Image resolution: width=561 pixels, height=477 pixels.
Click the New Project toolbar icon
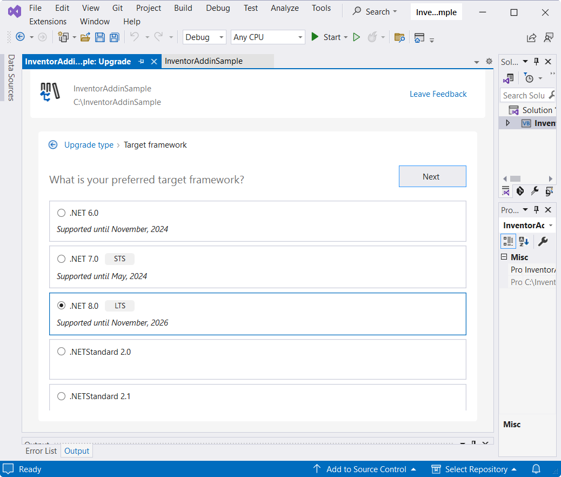pos(63,37)
